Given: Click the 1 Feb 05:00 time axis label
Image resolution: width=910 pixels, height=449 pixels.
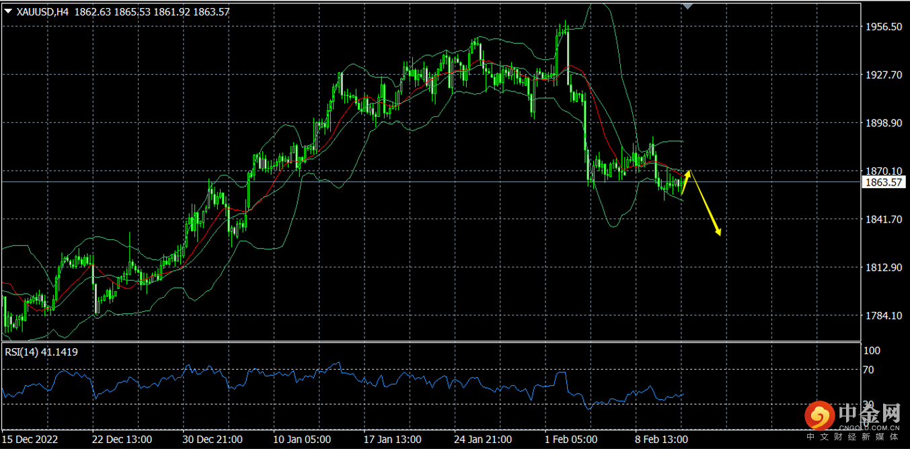Looking at the screenshot, I should (572, 440).
